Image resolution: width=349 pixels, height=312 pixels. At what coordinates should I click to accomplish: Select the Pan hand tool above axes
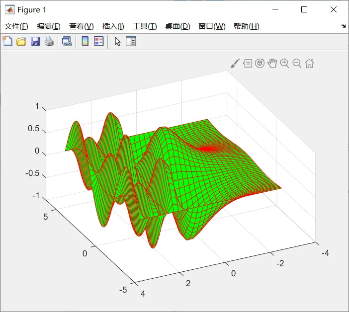272,64
